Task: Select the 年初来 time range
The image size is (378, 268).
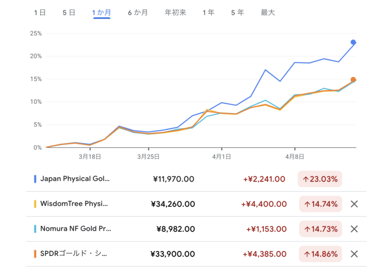Action: tap(175, 12)
